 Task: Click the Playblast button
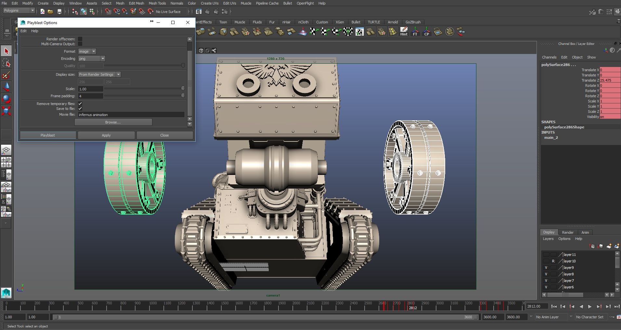click(x=48, y=135)
